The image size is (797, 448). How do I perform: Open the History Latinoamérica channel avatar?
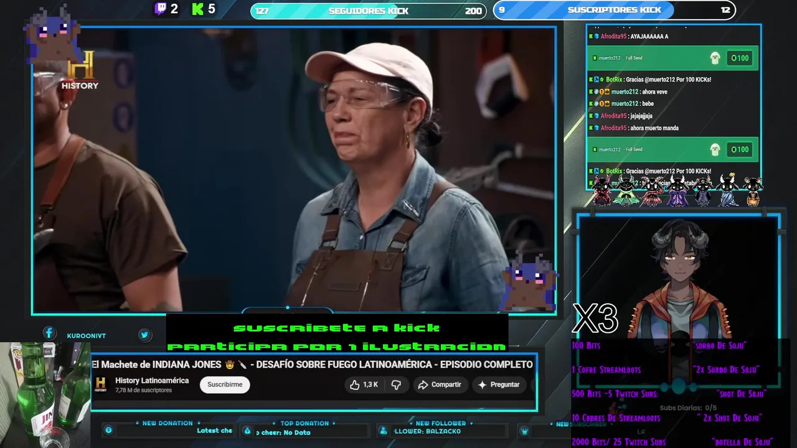tap(101, 384)
